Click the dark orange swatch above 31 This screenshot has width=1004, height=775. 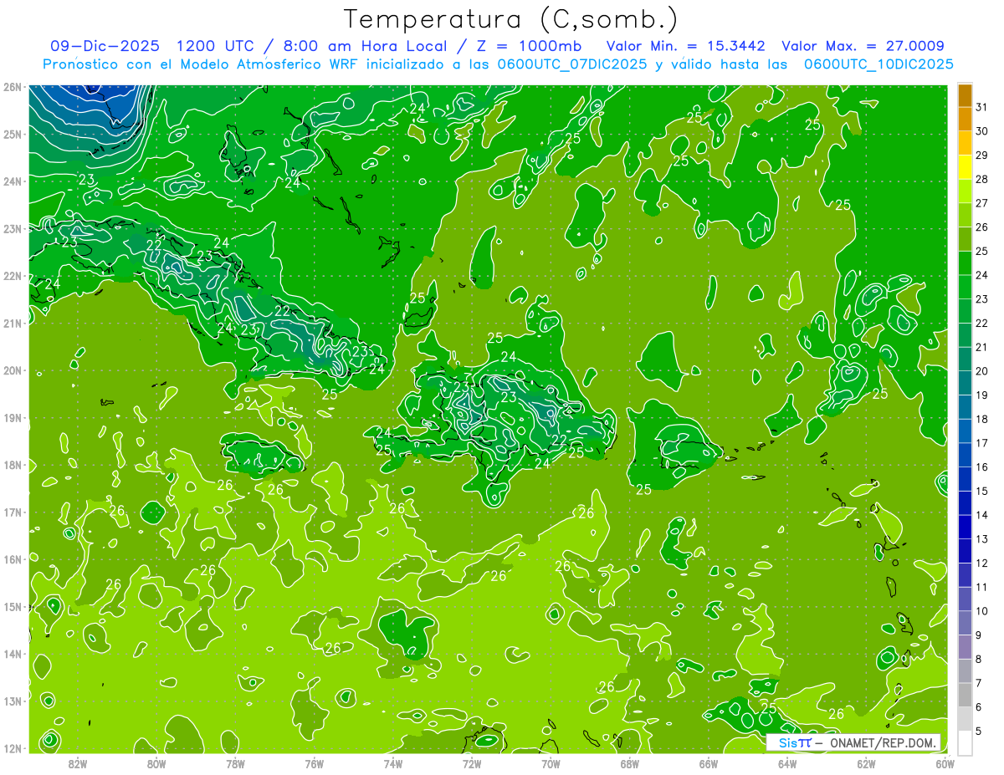[x=966, y=95]
